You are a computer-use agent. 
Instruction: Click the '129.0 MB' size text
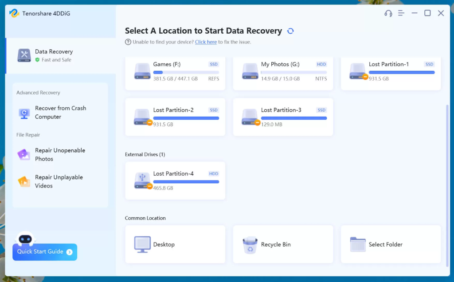coord(272,125)
